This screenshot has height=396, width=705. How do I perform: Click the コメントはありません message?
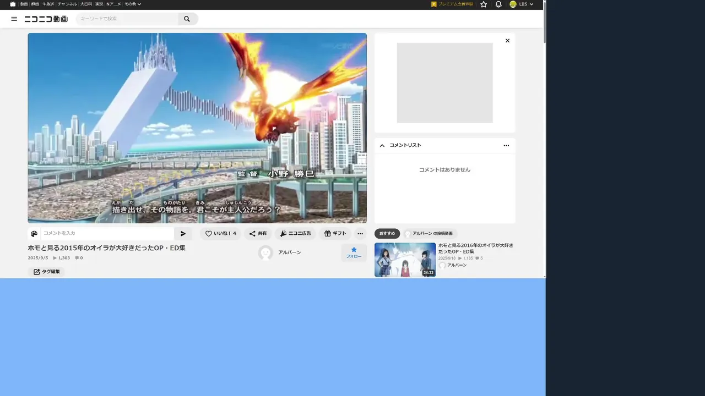tap(444, 170)
